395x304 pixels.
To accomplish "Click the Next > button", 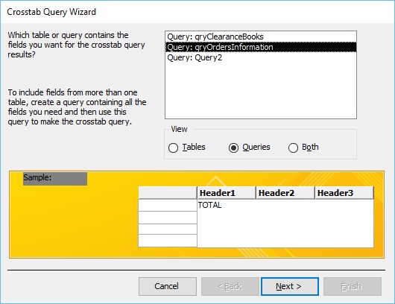I will pyautogui.click(x=290, y=286).
